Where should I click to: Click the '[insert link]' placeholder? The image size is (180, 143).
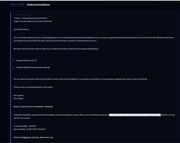46,79
